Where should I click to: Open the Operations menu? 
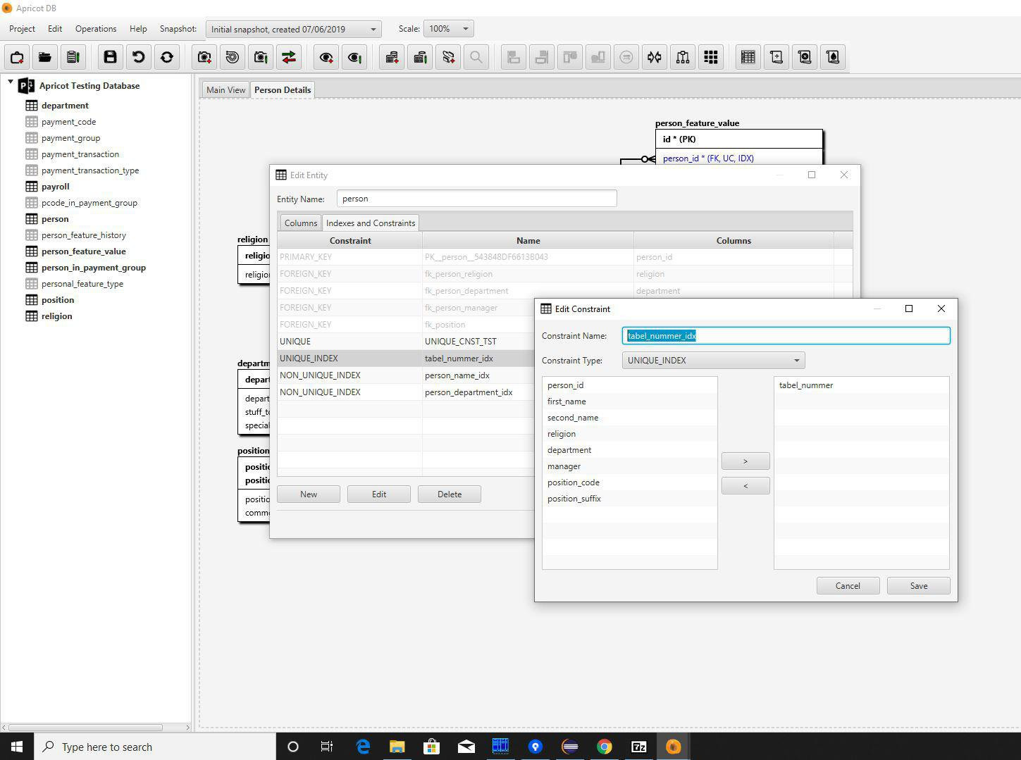pyautogui.click(x=96, y=29)
